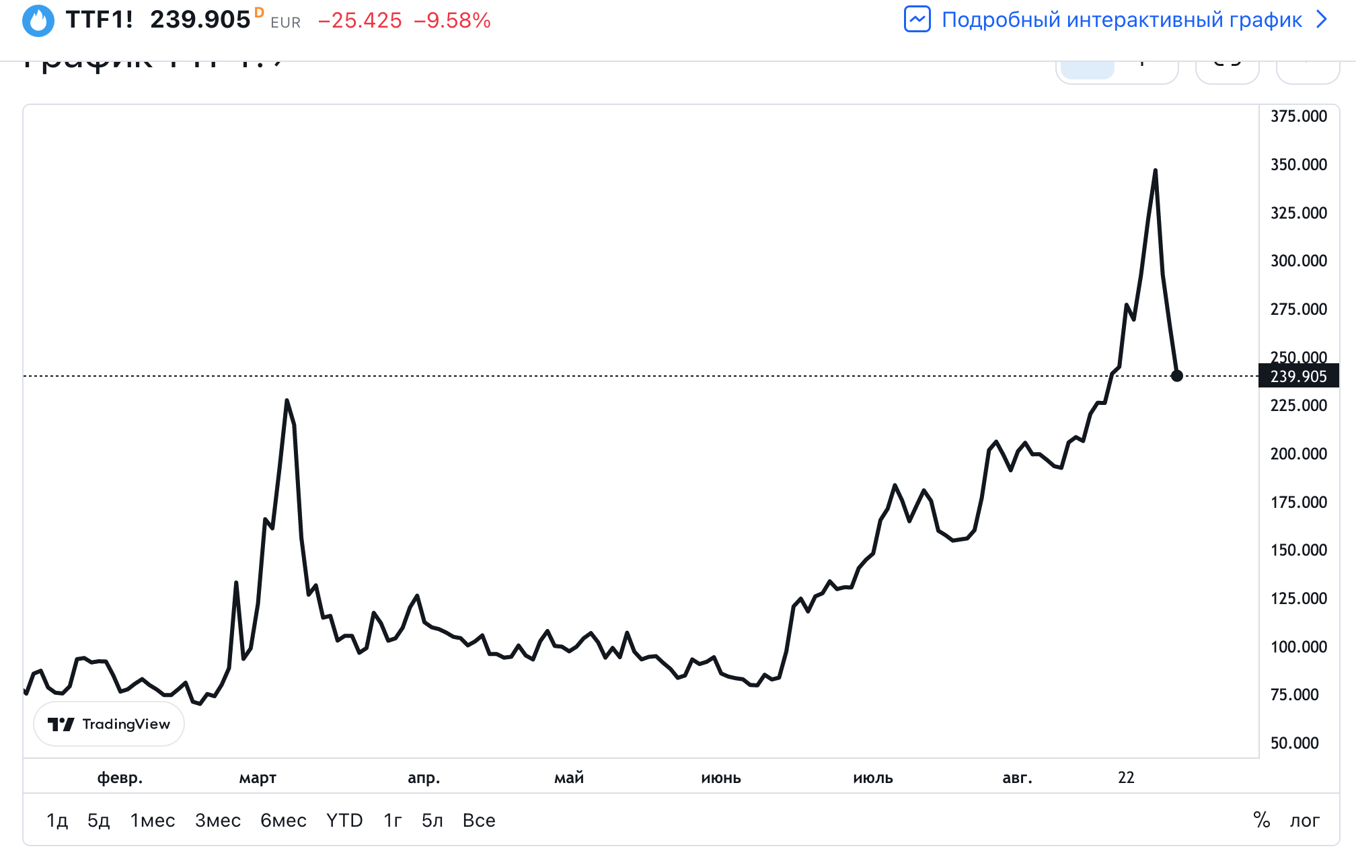Image resolution: width=1356 pixels, height=857 pixels.
Task: Select the 6мес time range
Action: [283, 820]
